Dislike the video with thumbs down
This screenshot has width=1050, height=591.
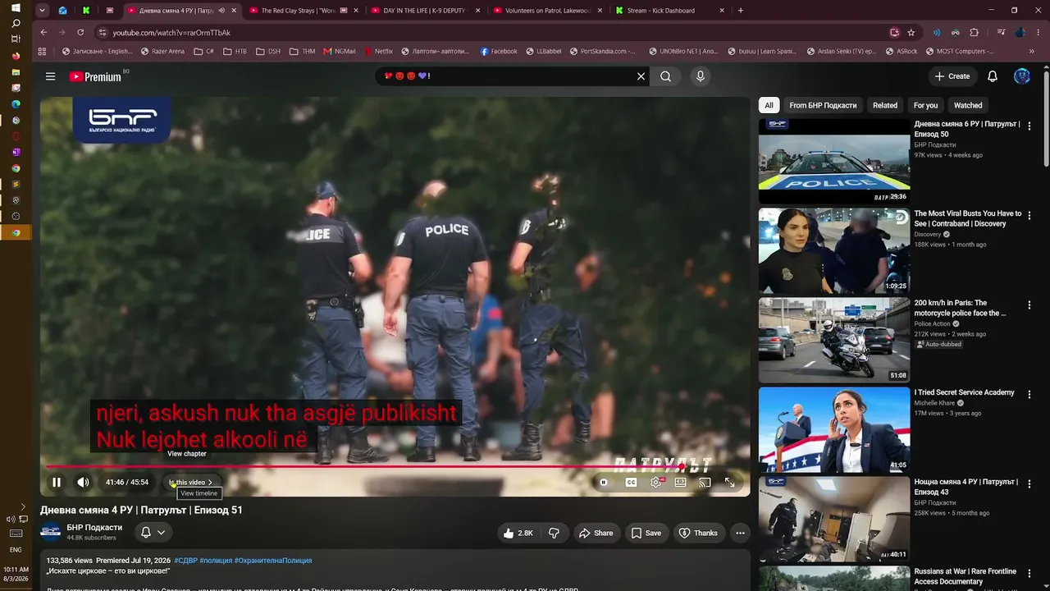click(554, 533)
